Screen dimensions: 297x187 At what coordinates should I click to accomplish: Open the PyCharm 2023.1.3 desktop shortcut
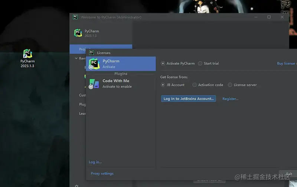click(27, 58)
